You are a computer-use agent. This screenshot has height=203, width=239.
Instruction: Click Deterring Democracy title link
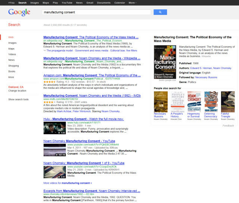point(211,115)
